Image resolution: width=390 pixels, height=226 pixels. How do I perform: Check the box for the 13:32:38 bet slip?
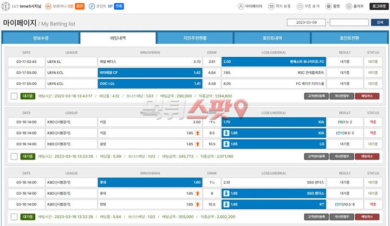(14, 217)
